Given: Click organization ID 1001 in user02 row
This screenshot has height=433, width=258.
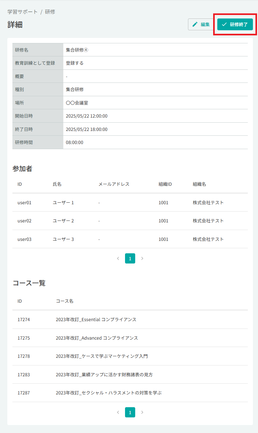Looking at the screenshot, I should (x=164, y=221).
